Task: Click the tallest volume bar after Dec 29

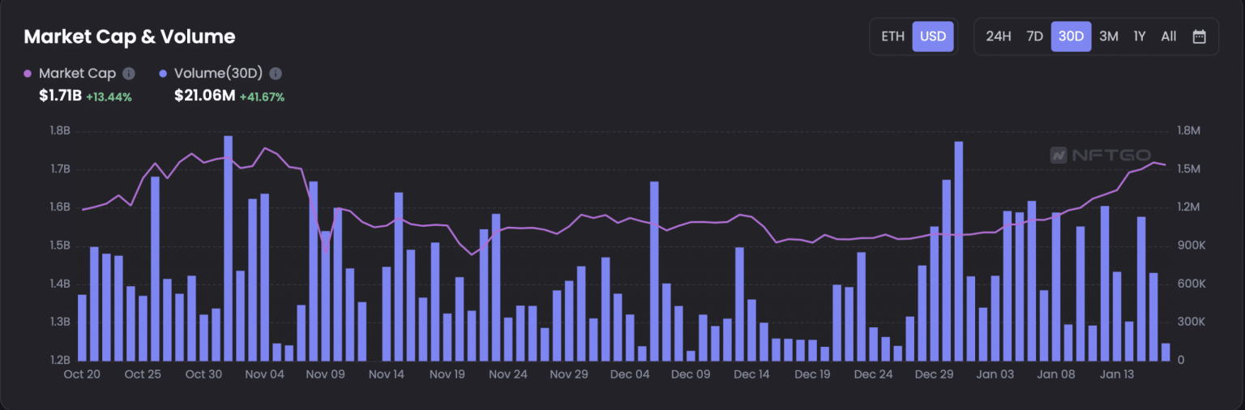Action: 959,251
